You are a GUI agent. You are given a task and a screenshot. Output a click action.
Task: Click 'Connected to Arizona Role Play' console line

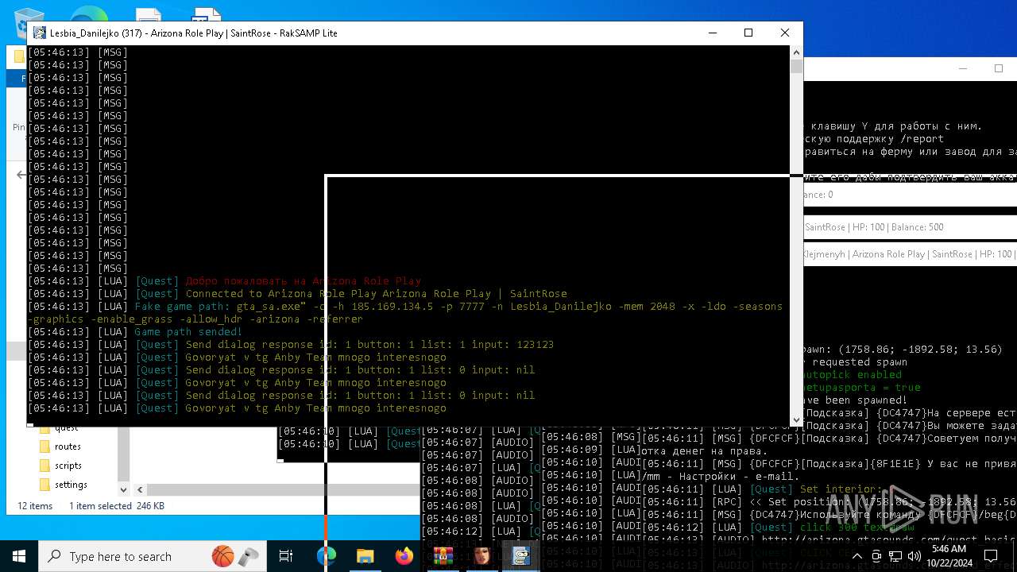[297, 293]
